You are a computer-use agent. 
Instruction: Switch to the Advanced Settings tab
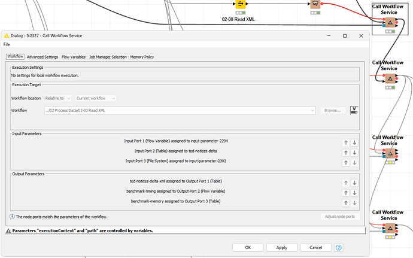click(x=42, y=57)
